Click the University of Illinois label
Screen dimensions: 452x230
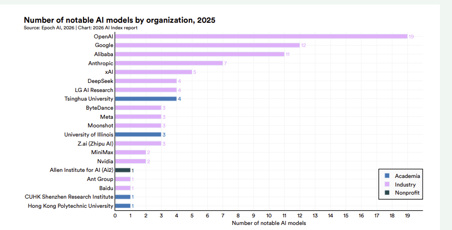(x=89, y=134)
